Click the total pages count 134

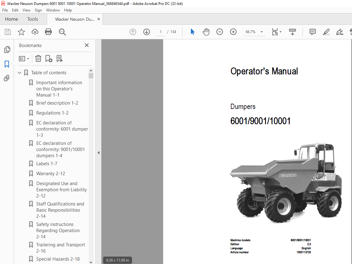[x=173, y=32]
